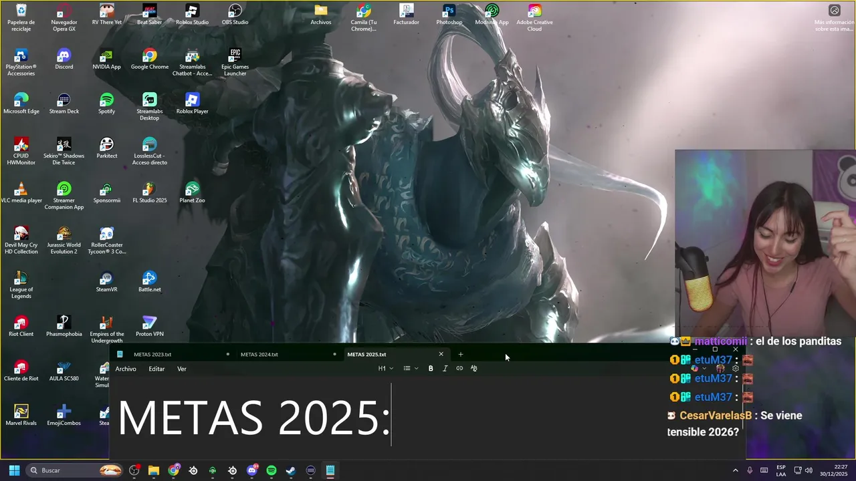Select the Archivos folder on desktop
The image size is (856, 481).
tap(321, 14)
